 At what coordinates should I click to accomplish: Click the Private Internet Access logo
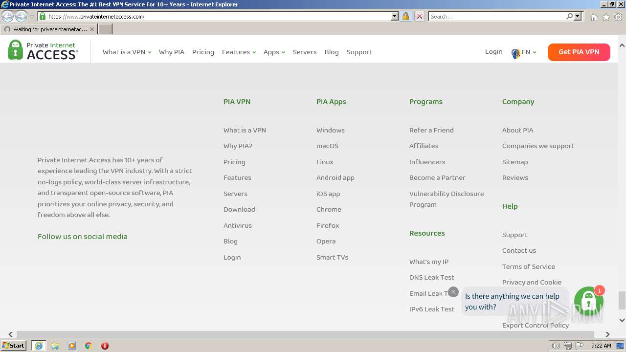pyautogui.click(x=43, y=50)
